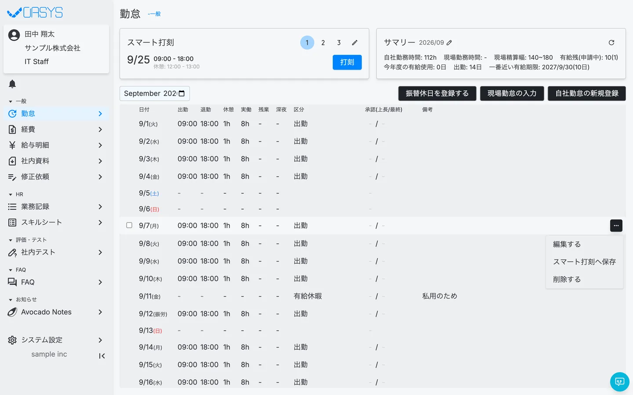Viewport: 633px width, 395px height.
Task: Collapse the 評価・テスト section
Action: [x=27, y=240]
